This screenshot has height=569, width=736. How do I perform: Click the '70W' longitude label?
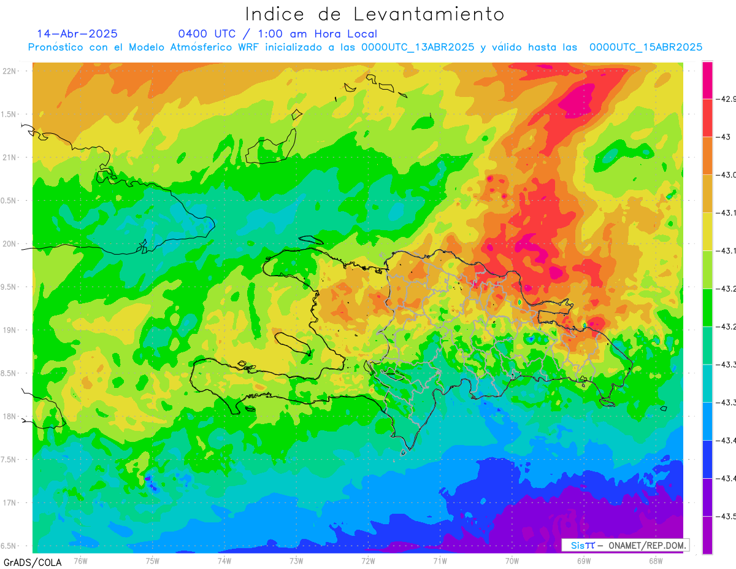[x=512, y=560]
